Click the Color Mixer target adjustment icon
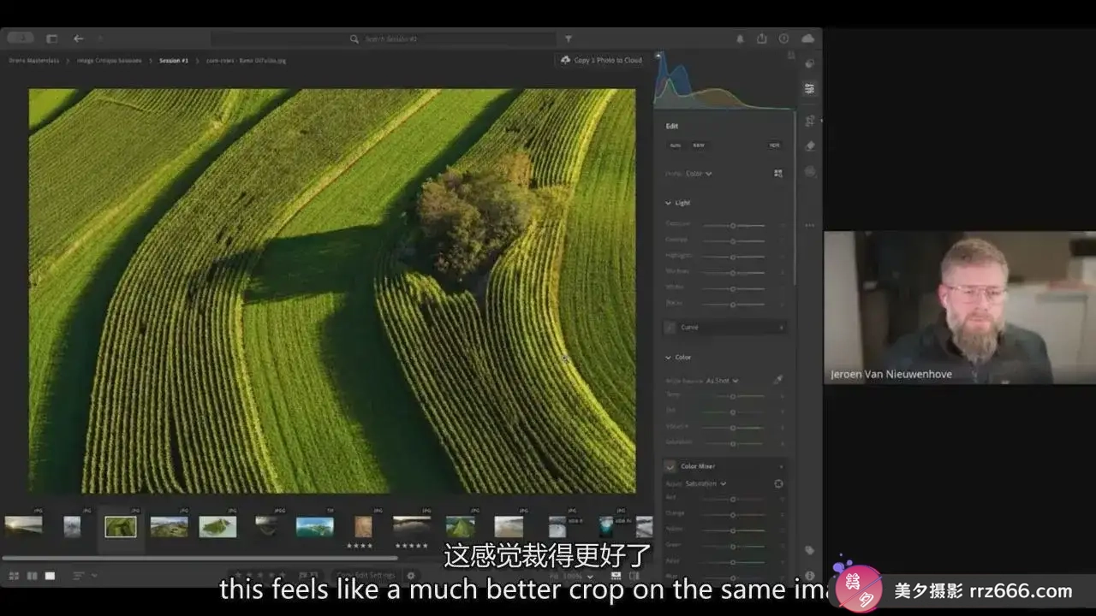Viewport: 1096px width, 616px height. tap(778, 483)
